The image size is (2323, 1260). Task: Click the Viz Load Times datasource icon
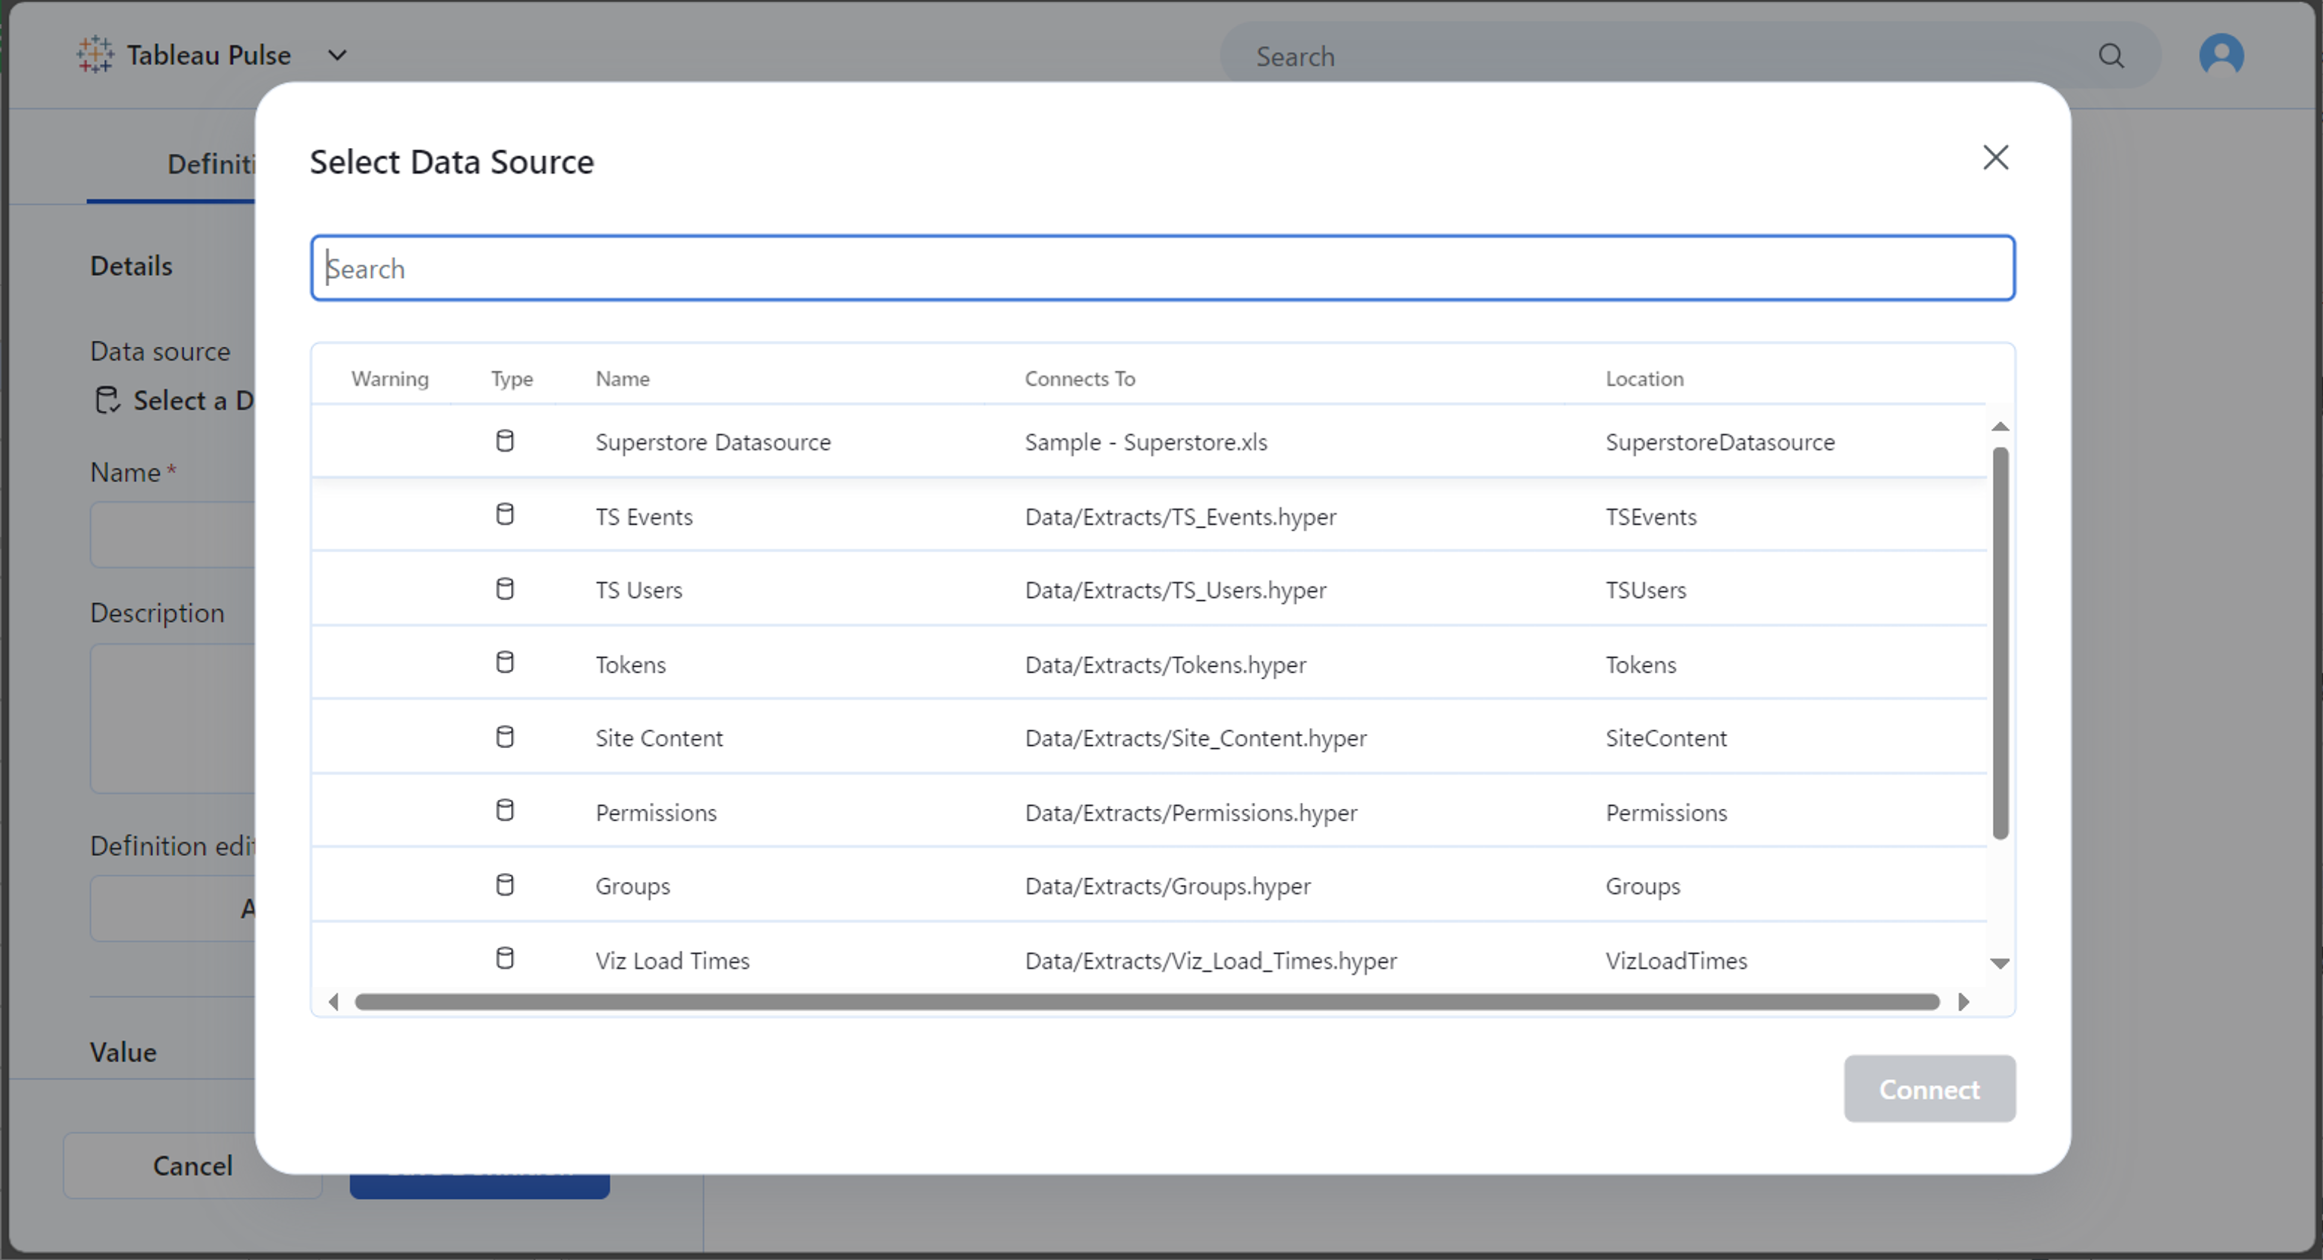[x=505, y=958]
